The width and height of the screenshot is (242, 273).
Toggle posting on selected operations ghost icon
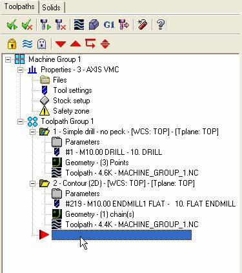(42, 44)
